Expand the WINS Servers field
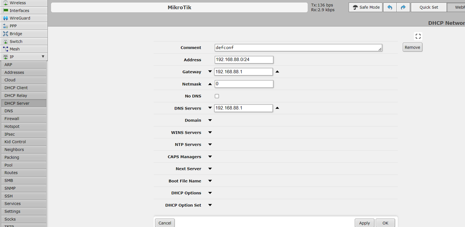This screenshot has width=465, height=227. pos(210,132)
